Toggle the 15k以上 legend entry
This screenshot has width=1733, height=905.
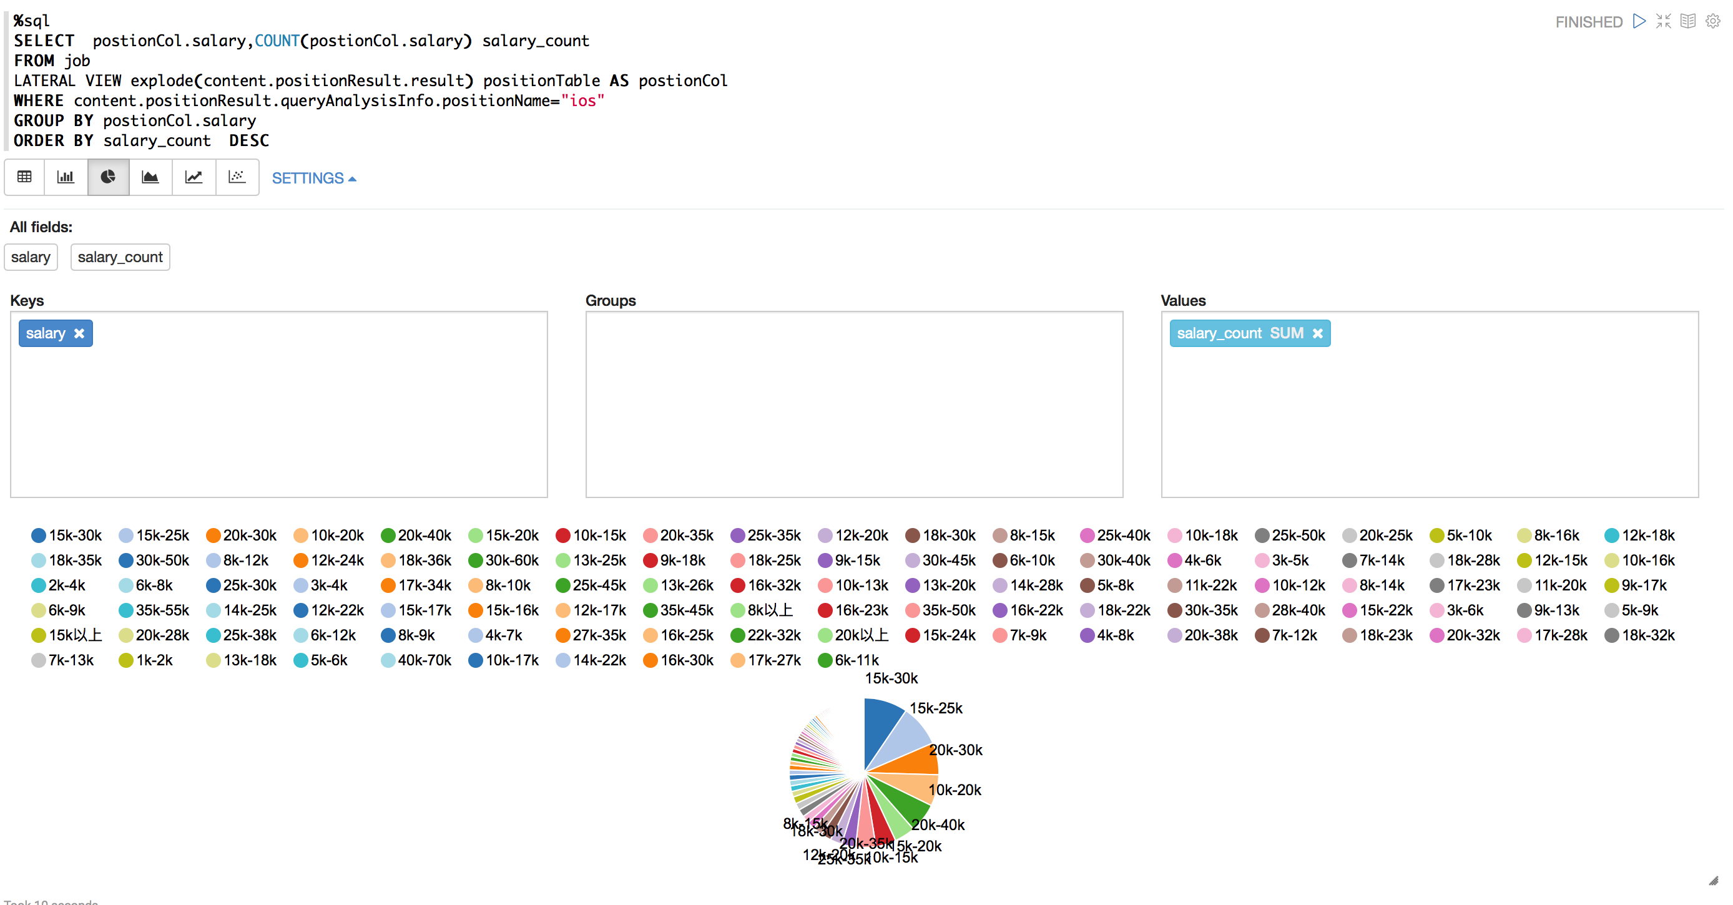tap(67, 635)
